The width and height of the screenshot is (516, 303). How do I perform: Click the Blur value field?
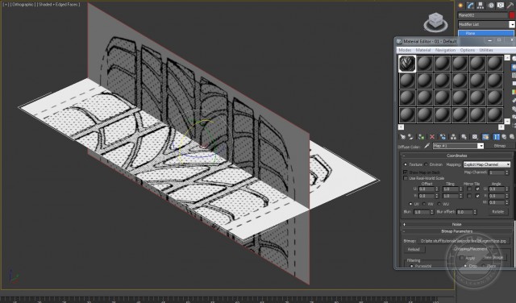pyautogui.click(x=422, y=212)
